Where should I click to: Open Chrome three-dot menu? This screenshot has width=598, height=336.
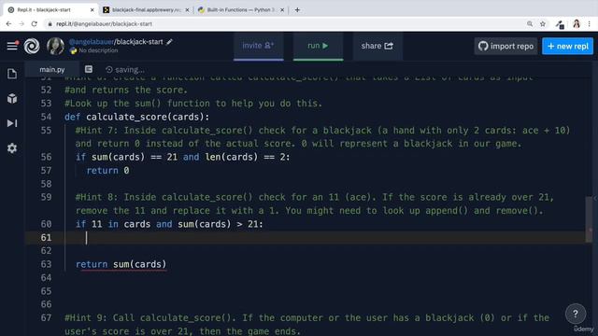pos(590,23)
